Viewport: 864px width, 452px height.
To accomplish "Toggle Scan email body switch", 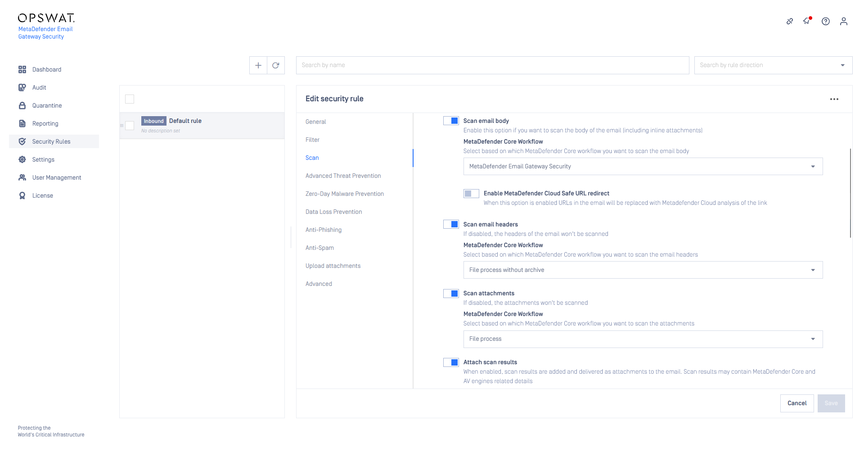I will (x=451, y=121).
